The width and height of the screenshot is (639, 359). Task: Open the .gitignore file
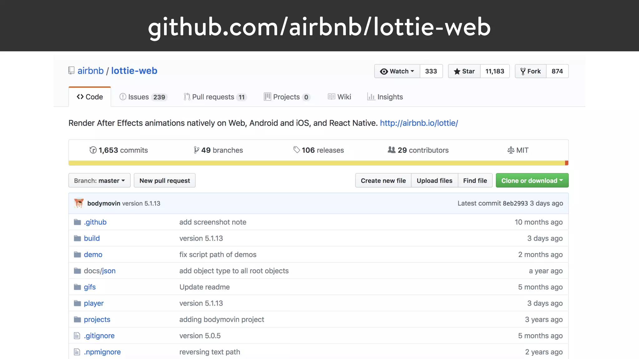click(99, 336)
